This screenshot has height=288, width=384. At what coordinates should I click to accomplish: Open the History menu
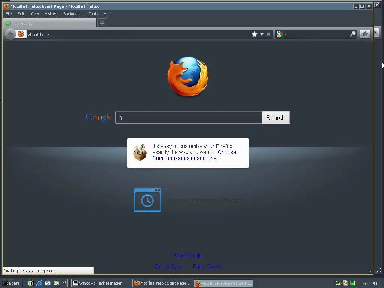coord(51,14)
